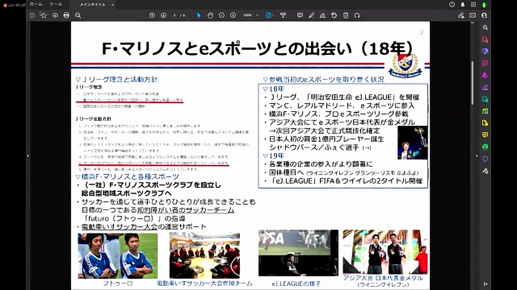Go to the next page arrow
The width and height of the screenshot is (517, 290).
click(163, 15)
